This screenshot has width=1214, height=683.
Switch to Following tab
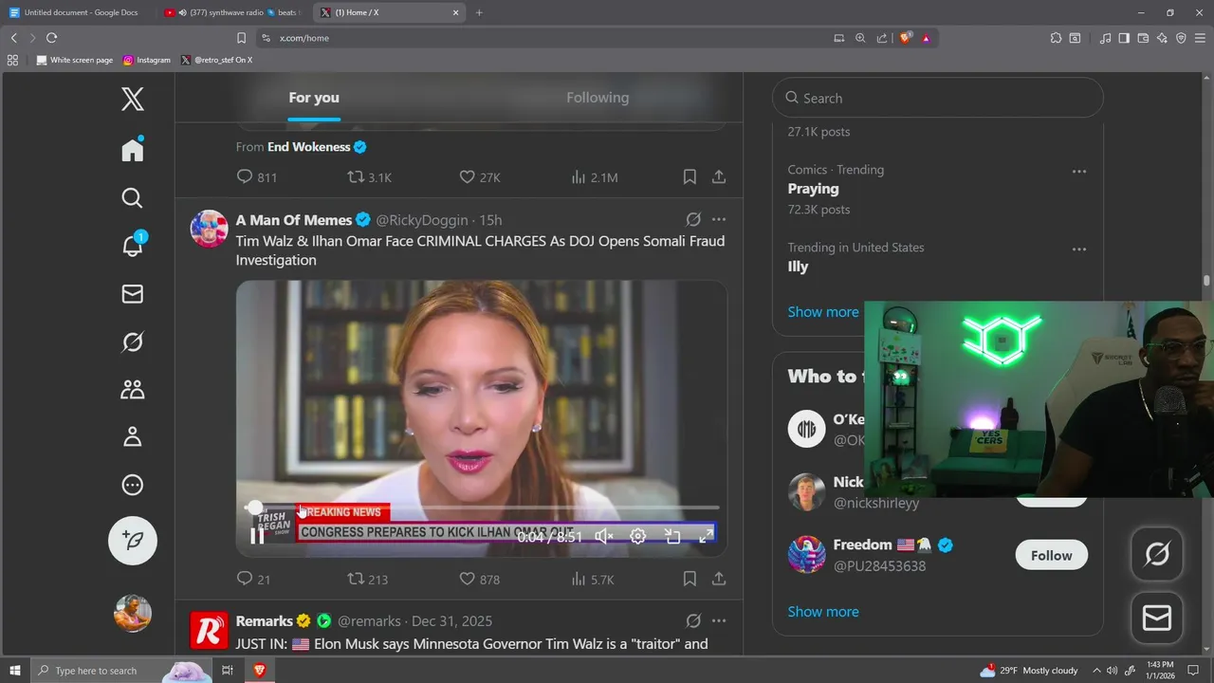click(x=598, y=98)
